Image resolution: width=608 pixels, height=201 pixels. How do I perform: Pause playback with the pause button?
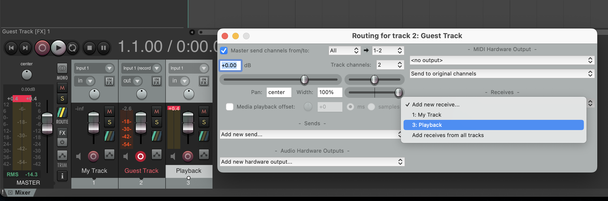(104, 48)
